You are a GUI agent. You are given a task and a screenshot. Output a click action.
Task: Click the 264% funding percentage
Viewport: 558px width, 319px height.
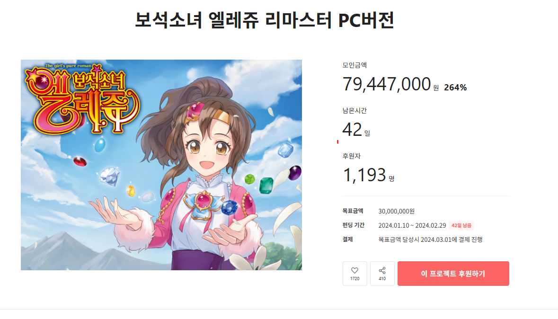[455, 88]
